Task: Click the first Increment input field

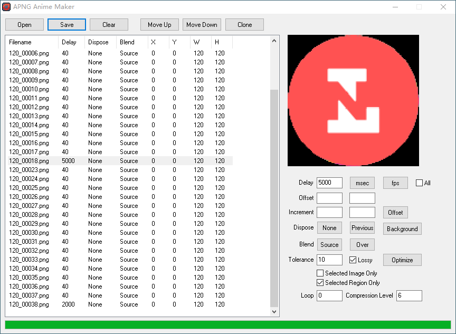Action: pyautogui.click(x=329, y=213)
